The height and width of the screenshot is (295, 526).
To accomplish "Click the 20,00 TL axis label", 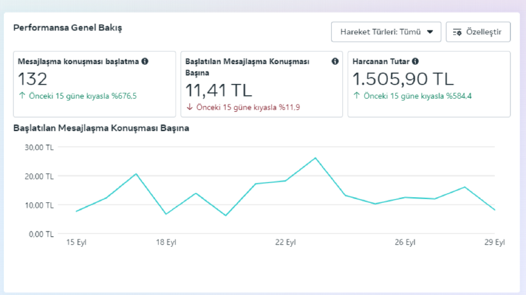I will click(x=39, y=177).
